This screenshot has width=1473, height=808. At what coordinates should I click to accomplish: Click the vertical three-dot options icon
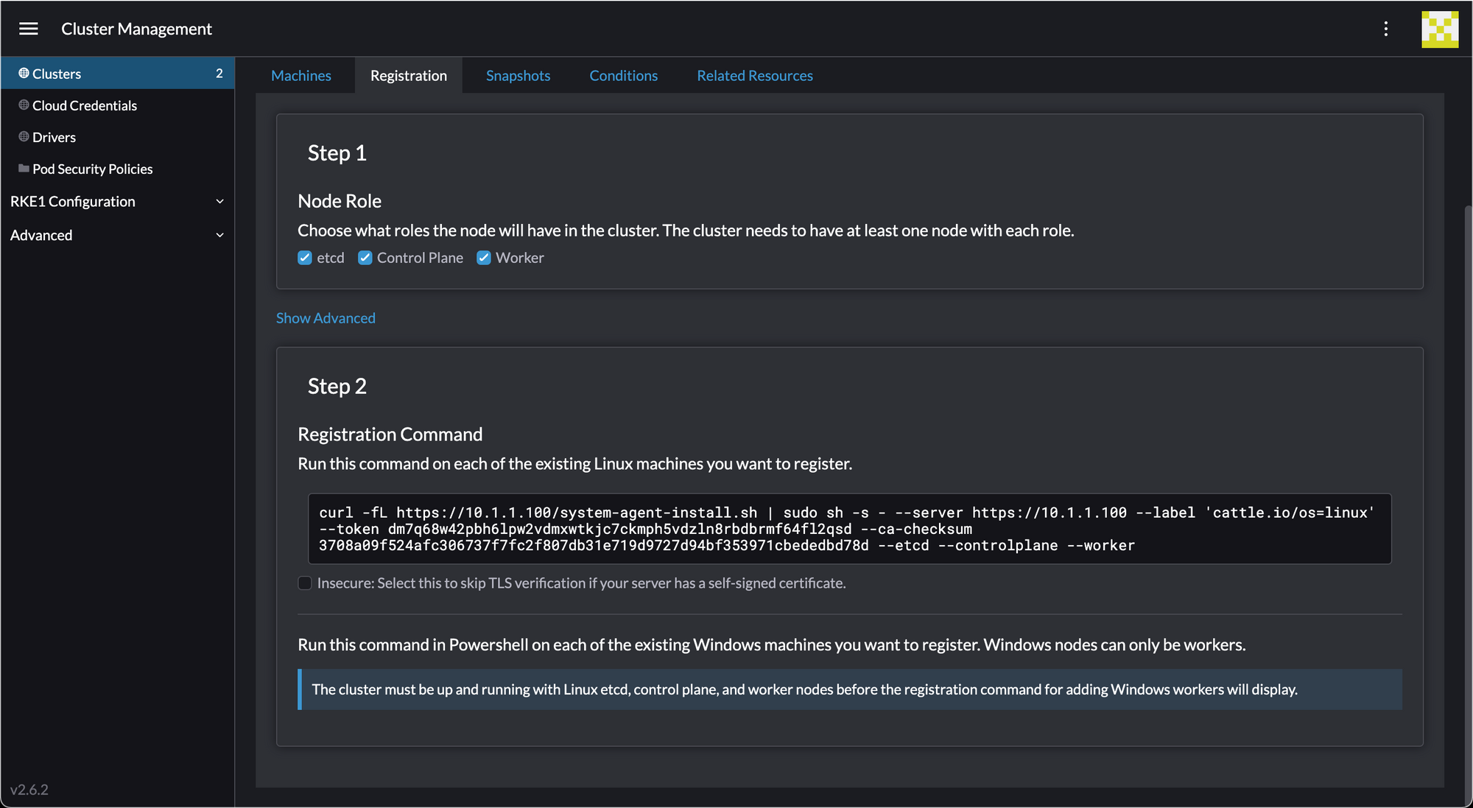pyautogui.click(x=1385, y=29)
